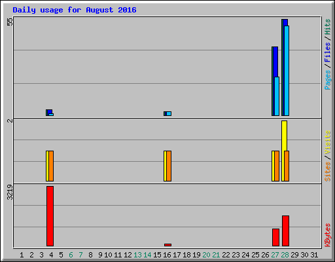Click the cyan Pages bar for day 27
The width and height of the screenshot is (335, 262).
(x=277, y=96)
